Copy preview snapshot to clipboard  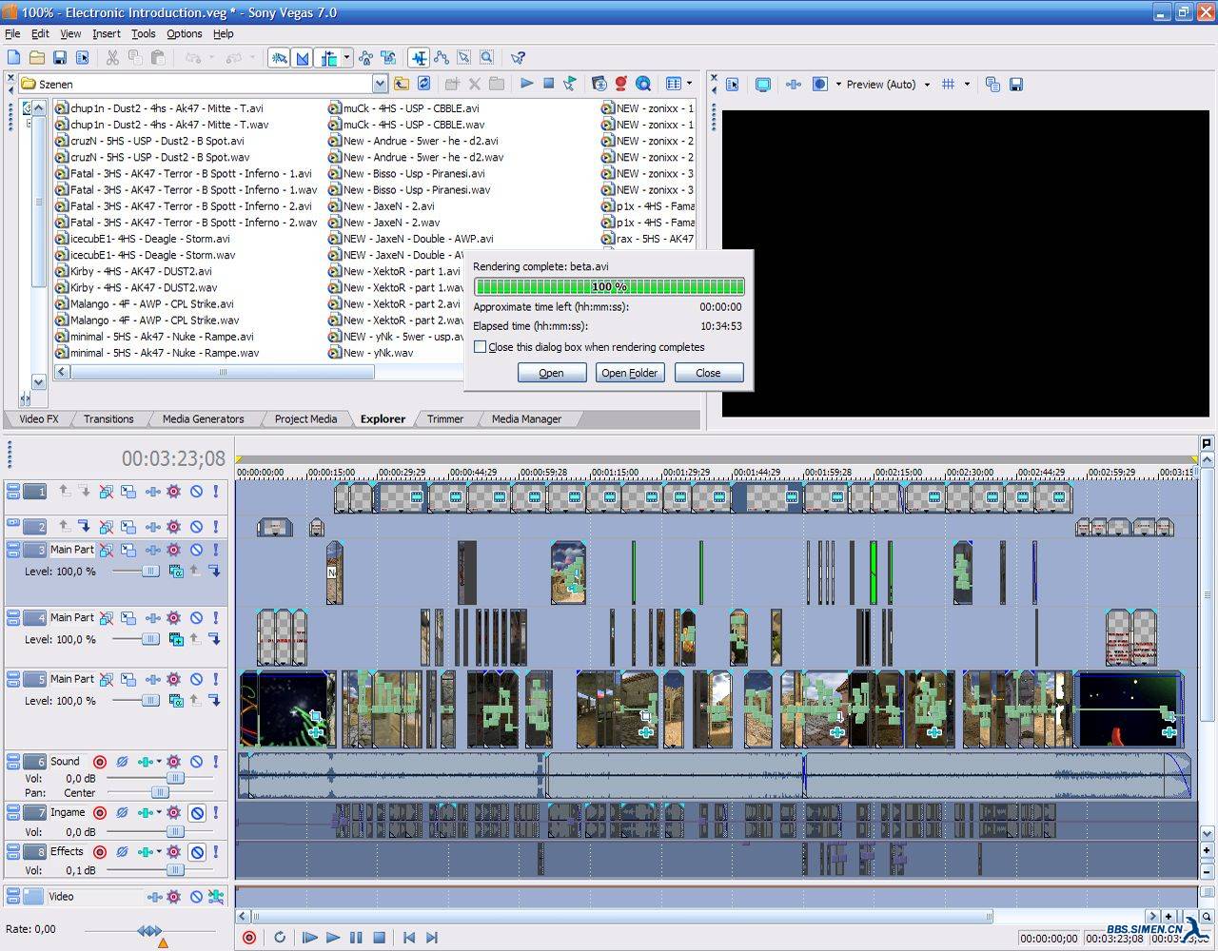pyautogui.click(x=992, y=84)
